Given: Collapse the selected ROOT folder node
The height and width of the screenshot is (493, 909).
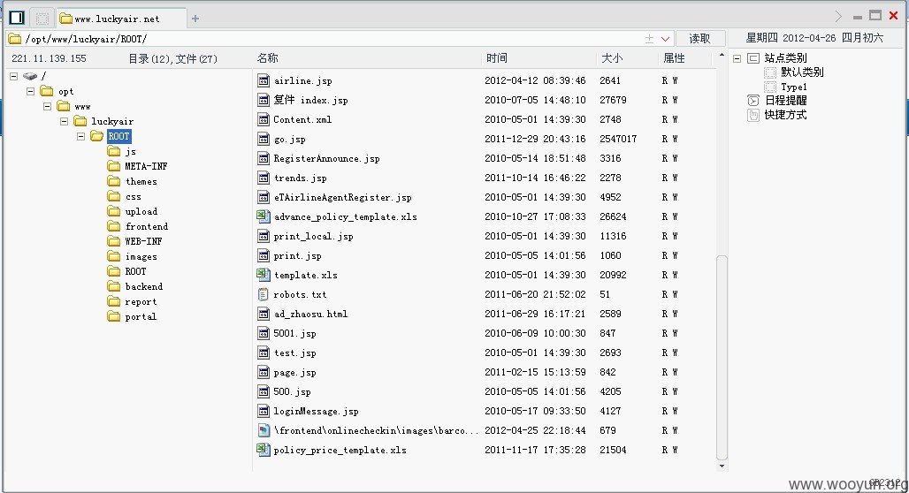Looking at the screenshot, I should 81,136.
